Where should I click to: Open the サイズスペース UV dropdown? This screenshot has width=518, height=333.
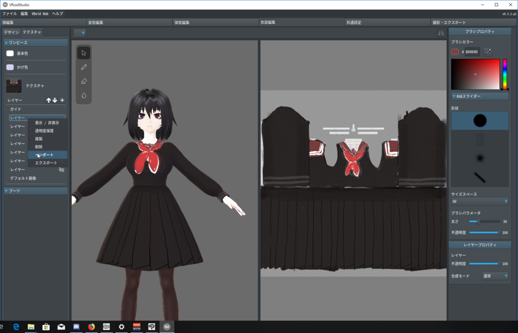click(480, 201)
